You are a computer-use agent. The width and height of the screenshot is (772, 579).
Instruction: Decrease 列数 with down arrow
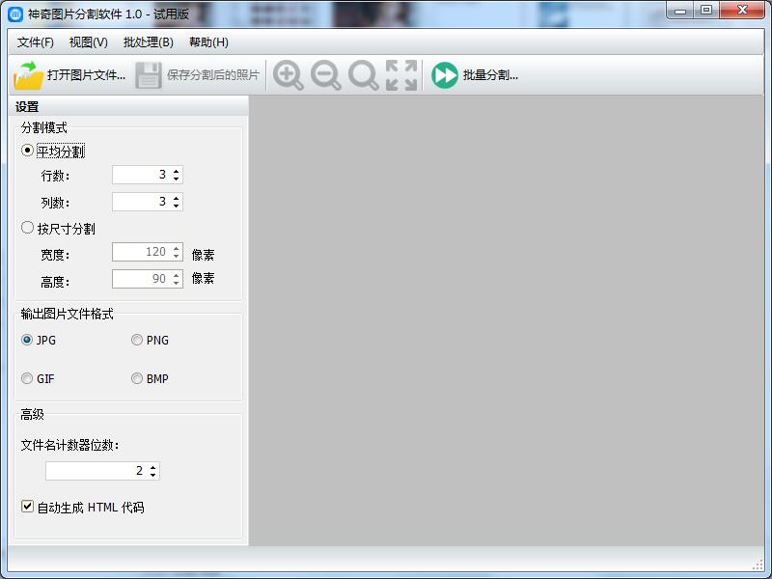pos(177,206)
